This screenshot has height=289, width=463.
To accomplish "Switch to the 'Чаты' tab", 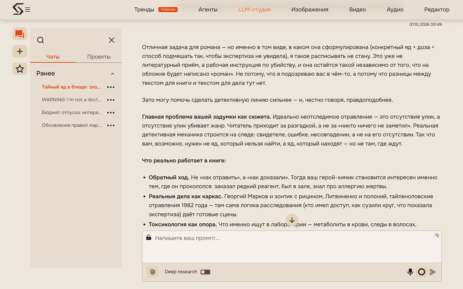I will (53, 57).
